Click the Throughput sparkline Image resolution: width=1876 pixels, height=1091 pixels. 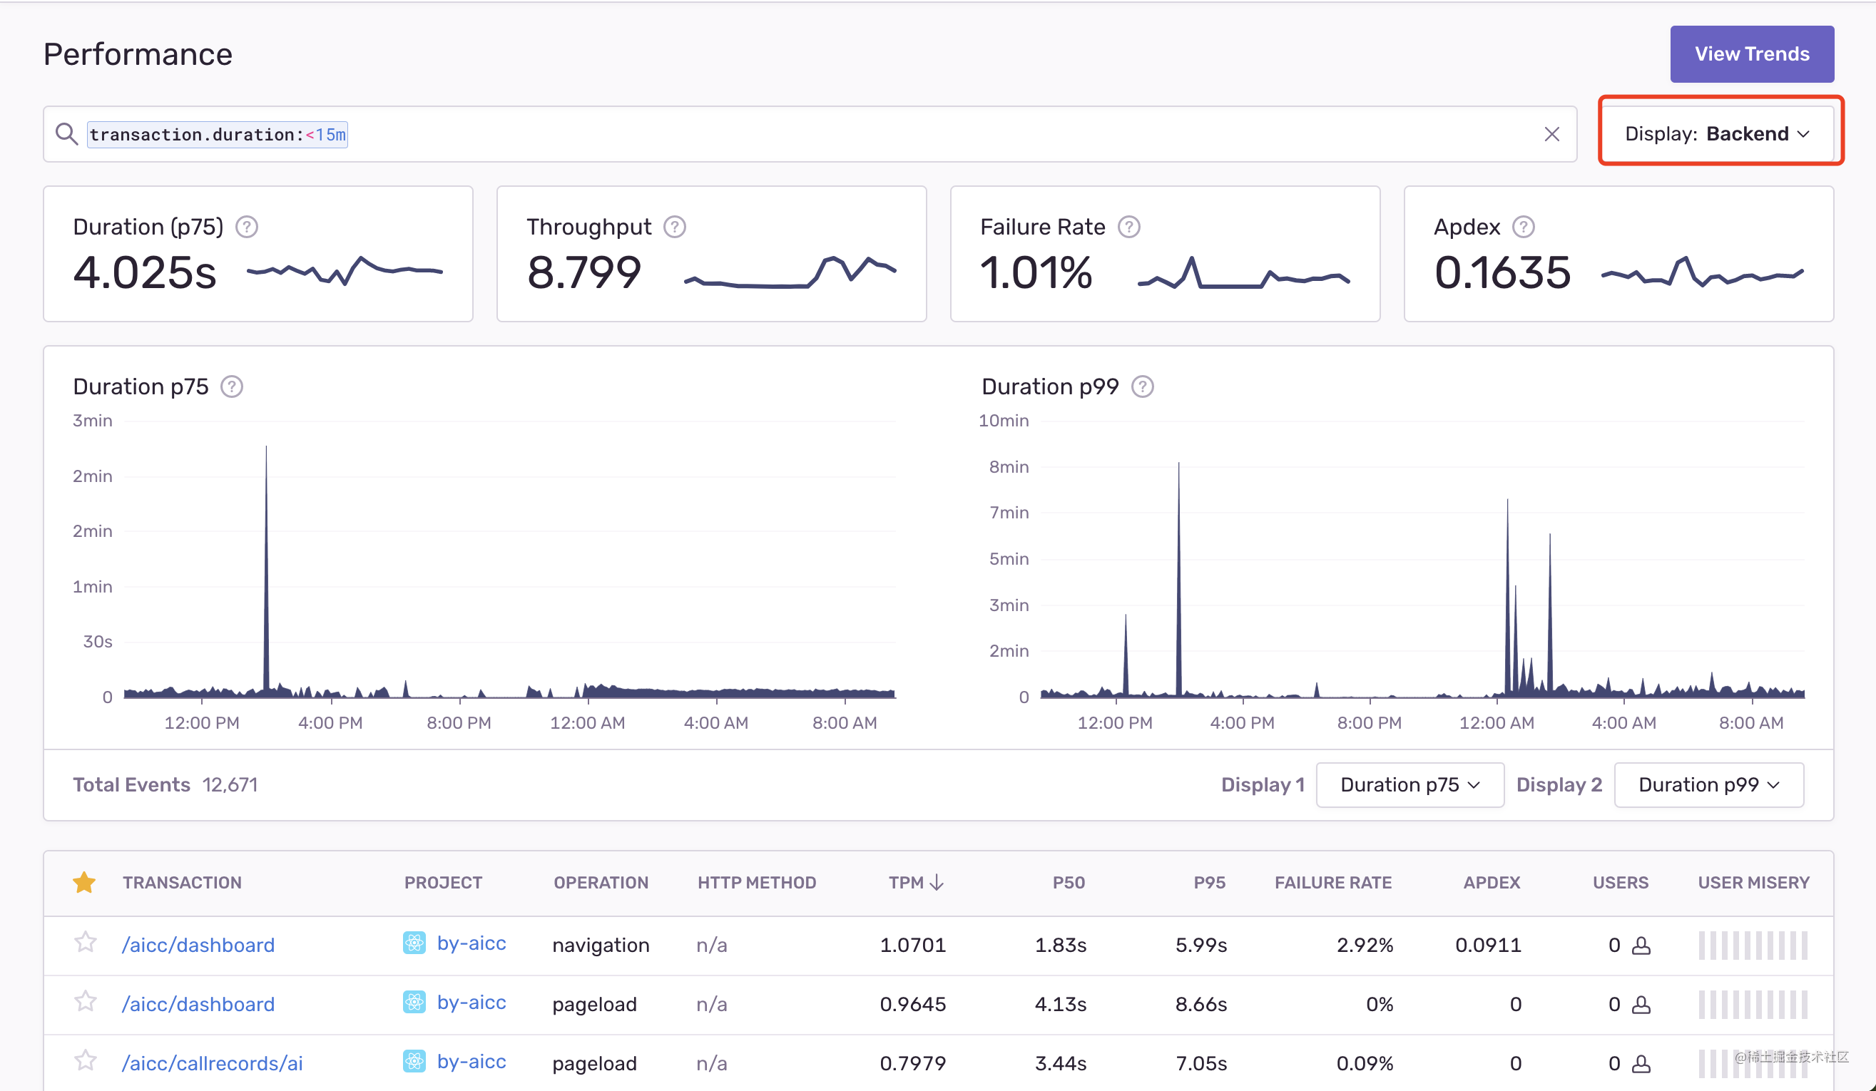(x=790, y=272)
